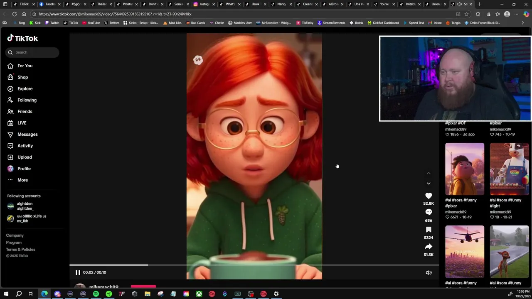532x299 pixels.
Task: Open a new browser tab
Action: 479,4
